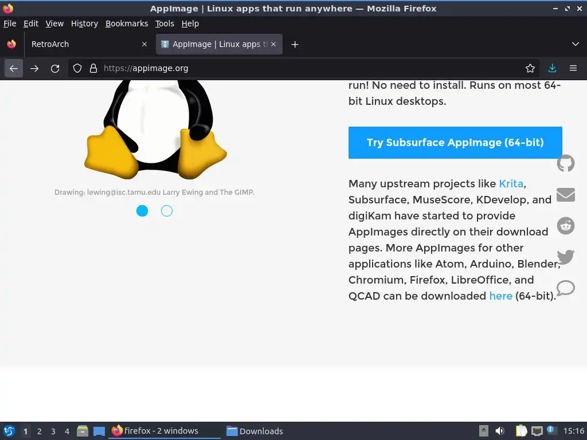Click the show desktop taskbar icon
Image resolution: width=587 pixels, height=440 pixels.
[x=99, y=431]
